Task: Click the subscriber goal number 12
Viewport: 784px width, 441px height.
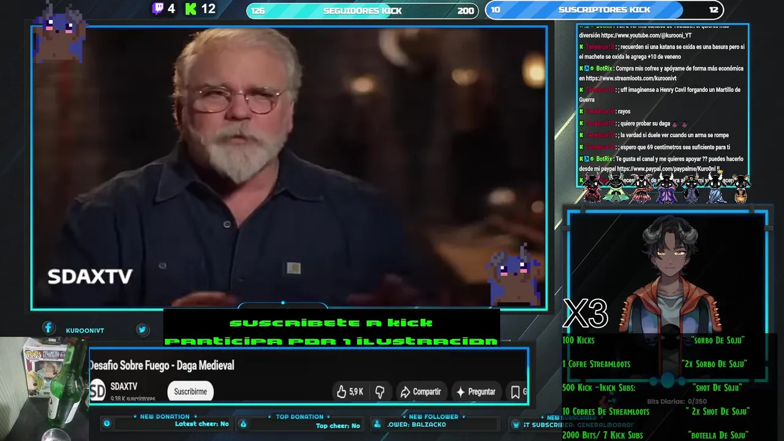Action: tap(714, 10)
